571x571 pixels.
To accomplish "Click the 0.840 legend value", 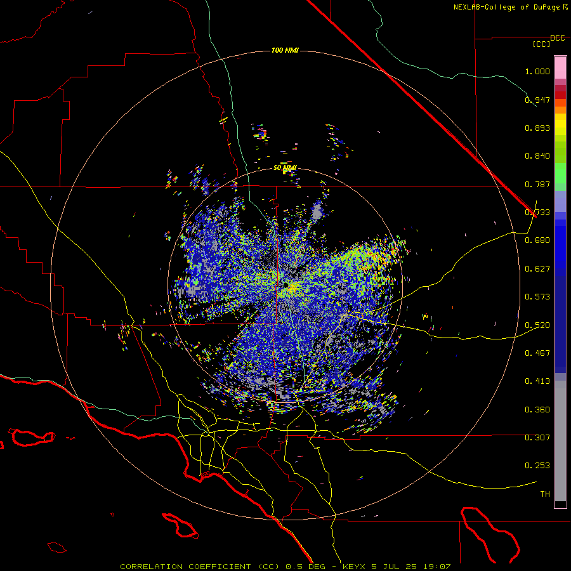I will [537, 156].
